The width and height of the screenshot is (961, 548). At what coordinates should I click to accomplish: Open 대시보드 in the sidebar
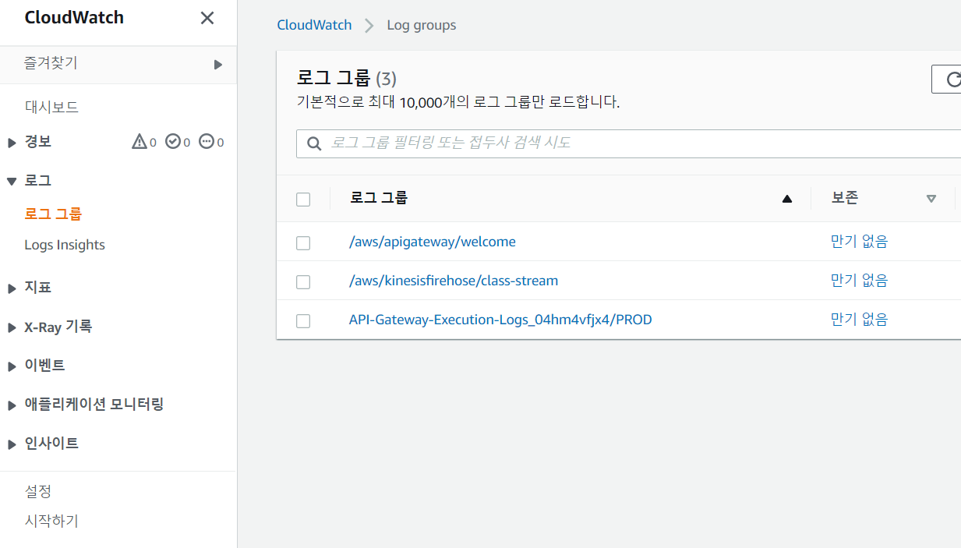coord(51,107)
